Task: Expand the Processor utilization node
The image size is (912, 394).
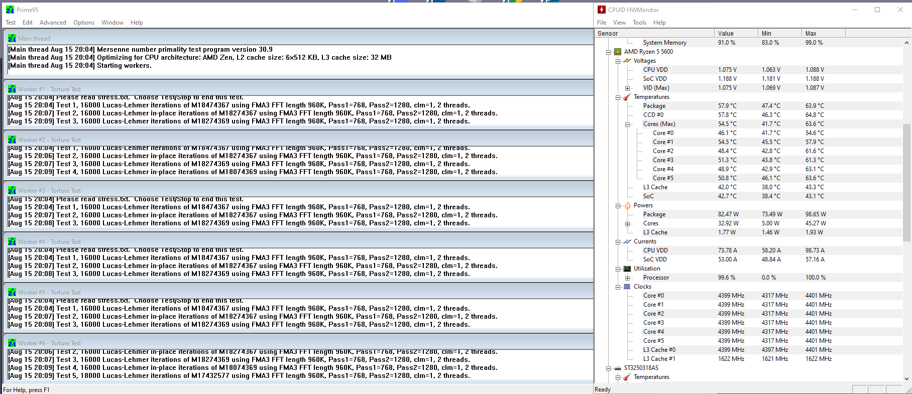Action: [x=627, y=278]
